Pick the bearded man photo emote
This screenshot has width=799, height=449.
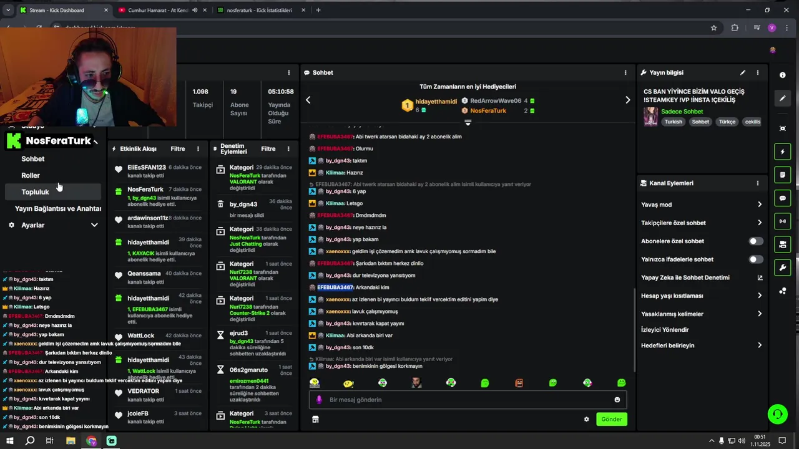pos(416,383)
